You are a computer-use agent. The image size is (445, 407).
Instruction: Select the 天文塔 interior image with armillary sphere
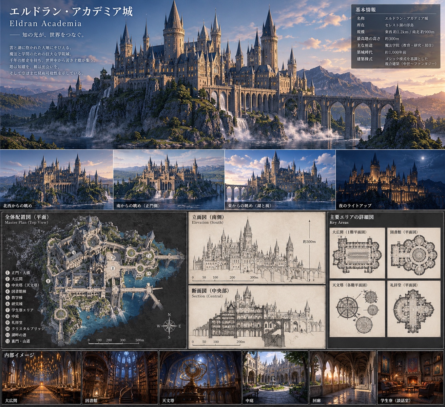point(200,377)
